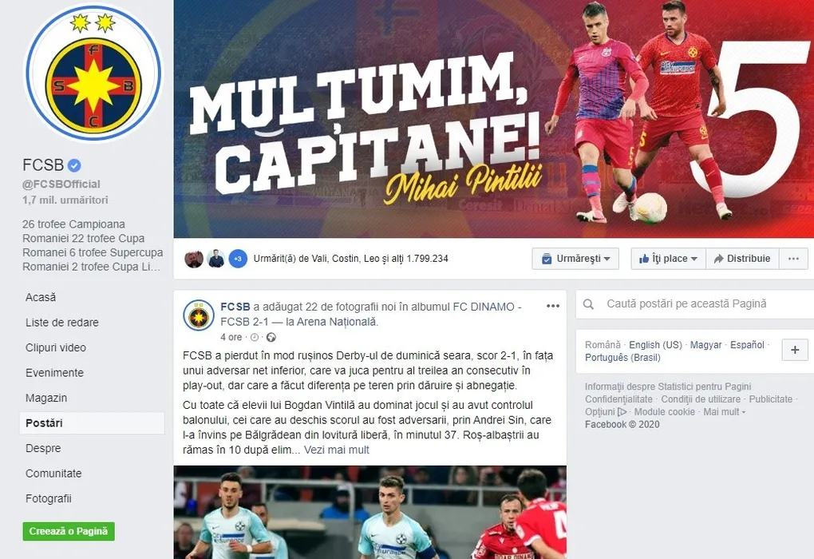Click Vezi mai mult to expand post

(337, 450)
